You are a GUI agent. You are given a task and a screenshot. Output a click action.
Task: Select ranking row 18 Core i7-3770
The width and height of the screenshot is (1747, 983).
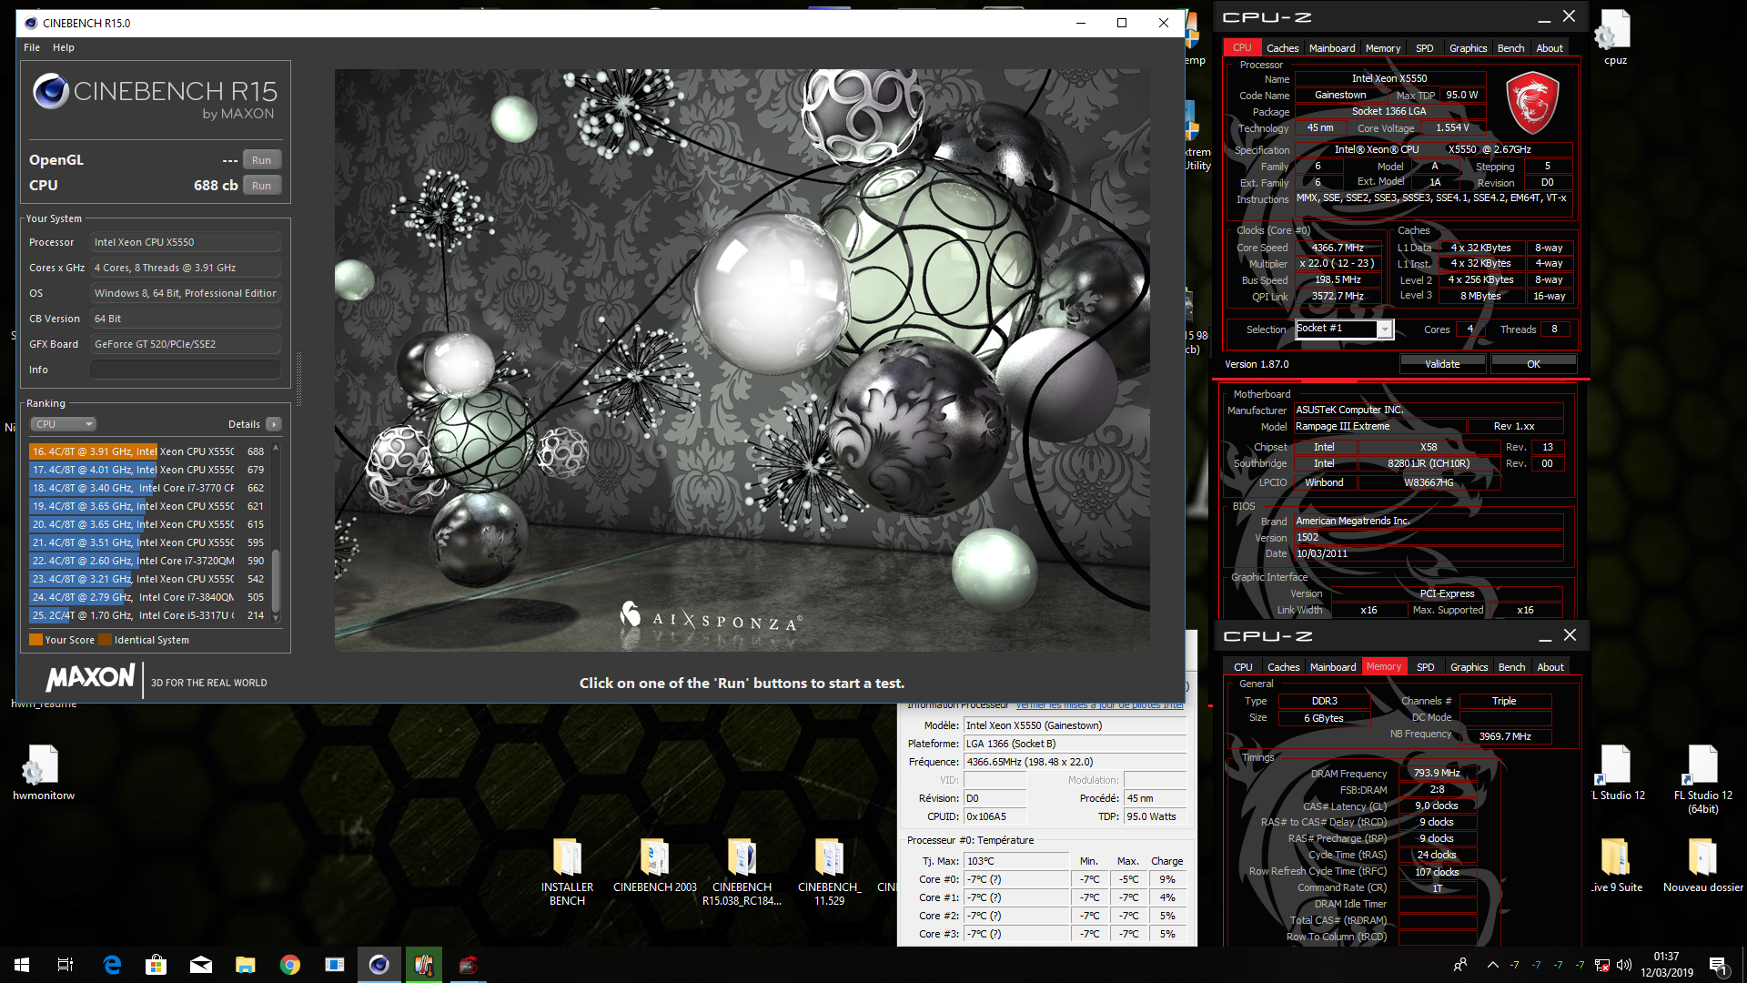pyautogui.click(x=148, y=488)
